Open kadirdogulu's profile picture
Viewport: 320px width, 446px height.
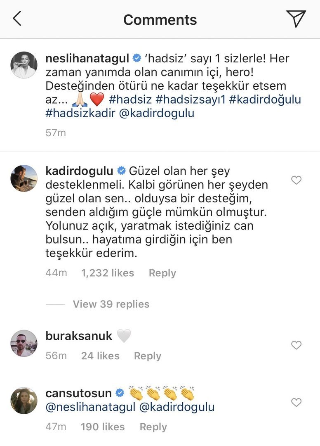click(24, 178)
